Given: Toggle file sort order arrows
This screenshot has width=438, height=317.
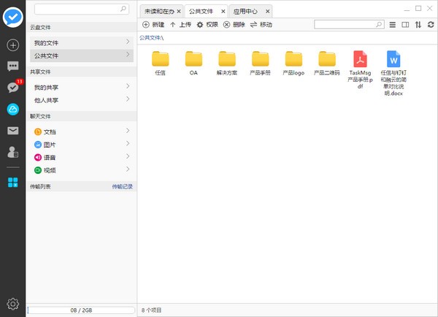Looking at the screenshot, I should coord(418,25).
